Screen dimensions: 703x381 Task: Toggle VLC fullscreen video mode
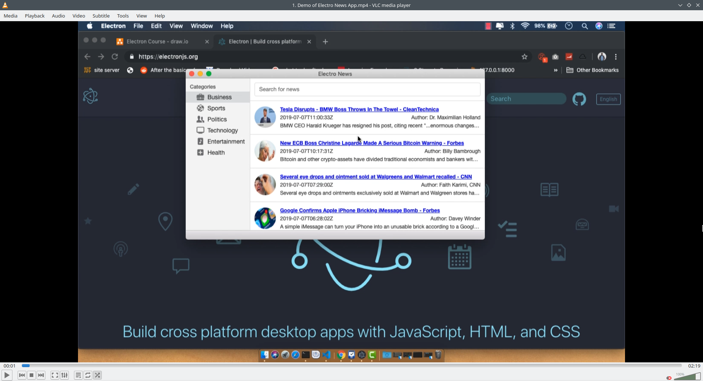[55, 375]
